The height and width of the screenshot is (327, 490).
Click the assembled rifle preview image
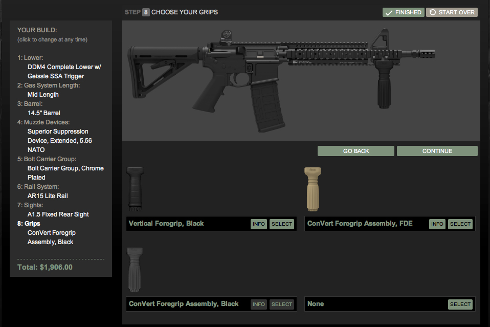pos(281,80)
